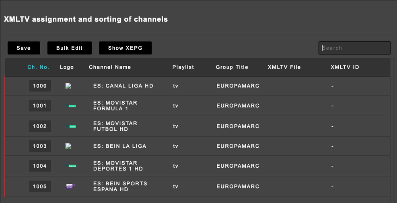The width and height of the screenshot is (397, 203).
Task: Open the ES: BEIN SPORTS ESPANA HD row
Action: click(120, 187)
